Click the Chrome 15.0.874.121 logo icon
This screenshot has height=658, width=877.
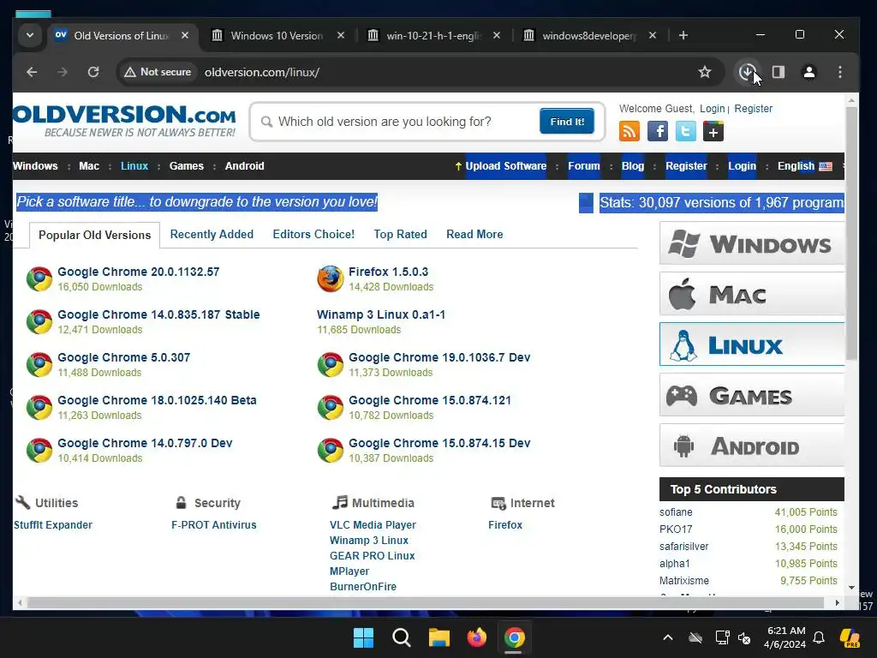click(x=330, y=407)
